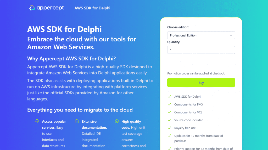Click the circled check icon by High quality code
Screen dimensions: 268x150
pos(117,121)
